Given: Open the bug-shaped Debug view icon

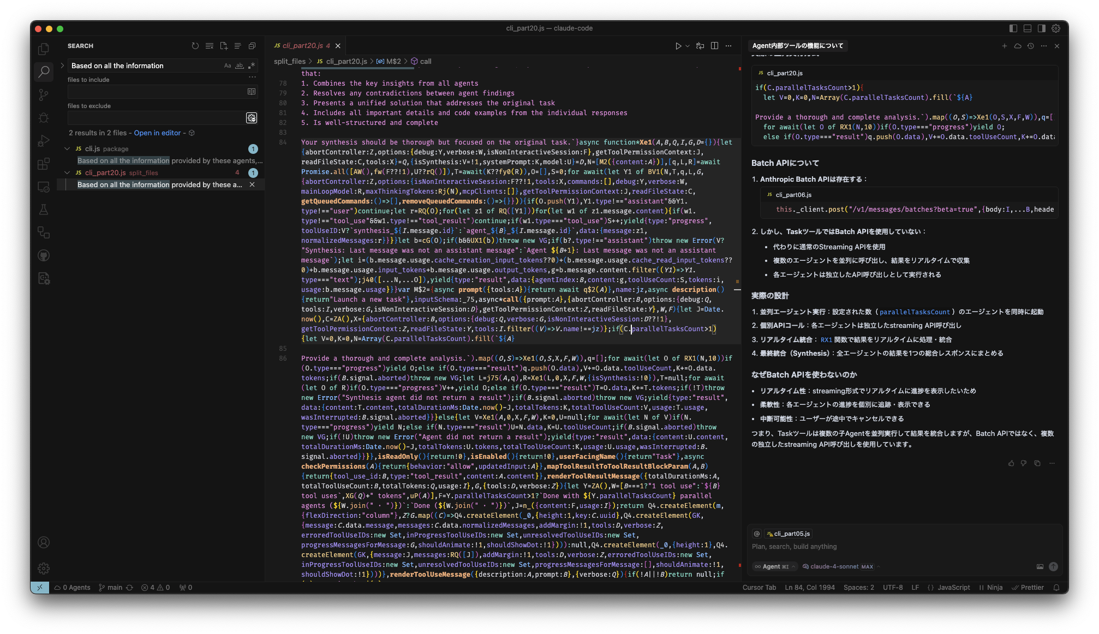Looking at the screenshot, I should click(44, 118).
